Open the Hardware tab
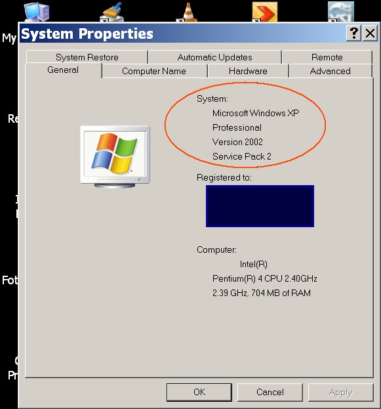This screenshot has height=409, width=381. [x=248, y=71]
